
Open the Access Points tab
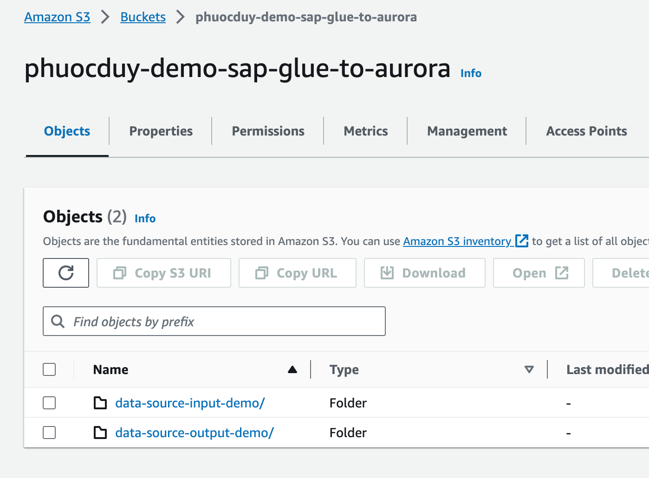click(586, 131)
